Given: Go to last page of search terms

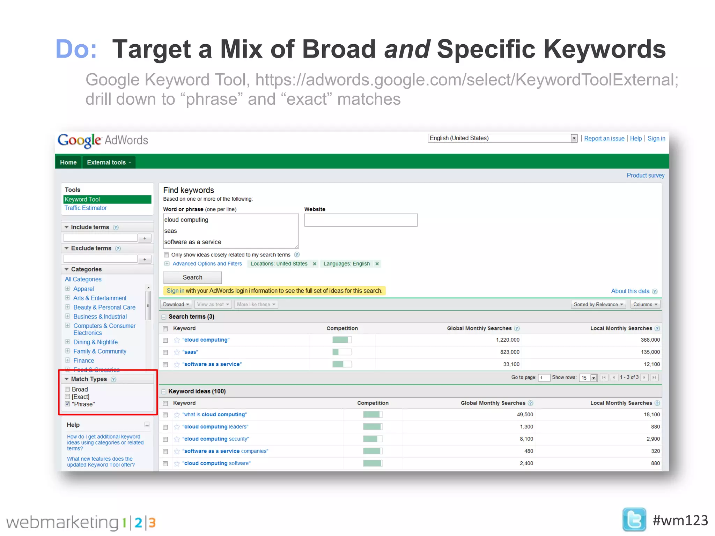Looking at the screenshot, I should (x=655, y=378).
